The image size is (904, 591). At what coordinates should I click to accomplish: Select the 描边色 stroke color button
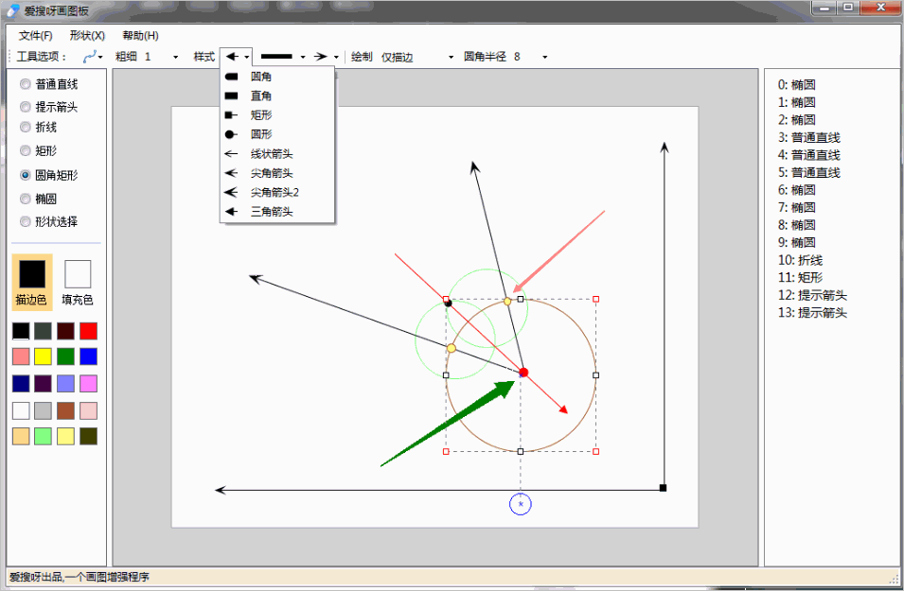pos(32,282)
